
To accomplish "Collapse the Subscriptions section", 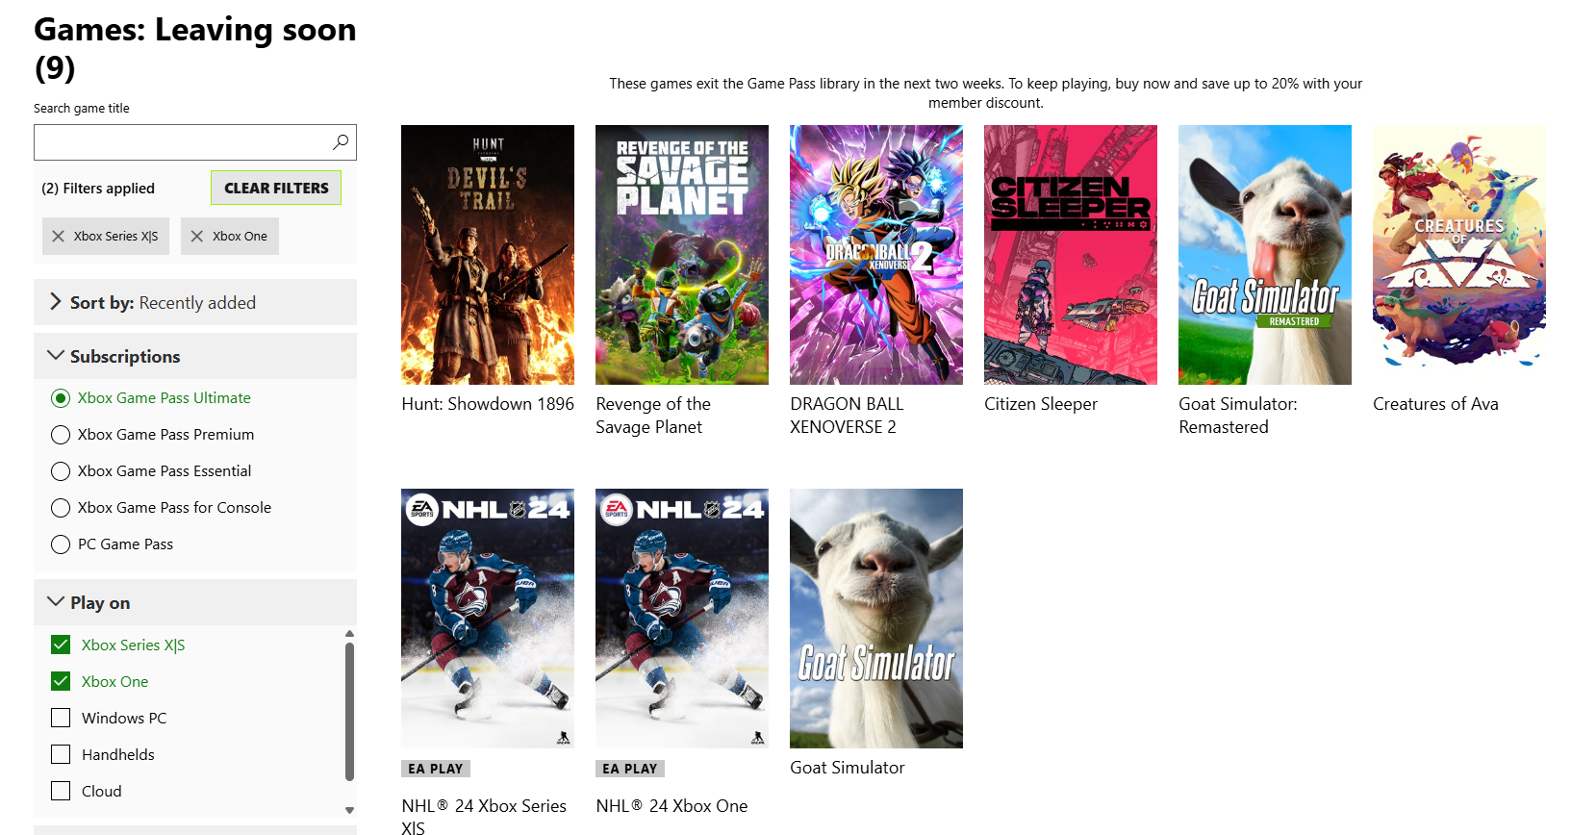I will (195, 356).
